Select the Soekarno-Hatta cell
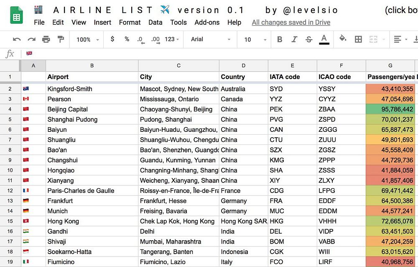This screenshot has width=418, height=267. [x=92, y=252]
